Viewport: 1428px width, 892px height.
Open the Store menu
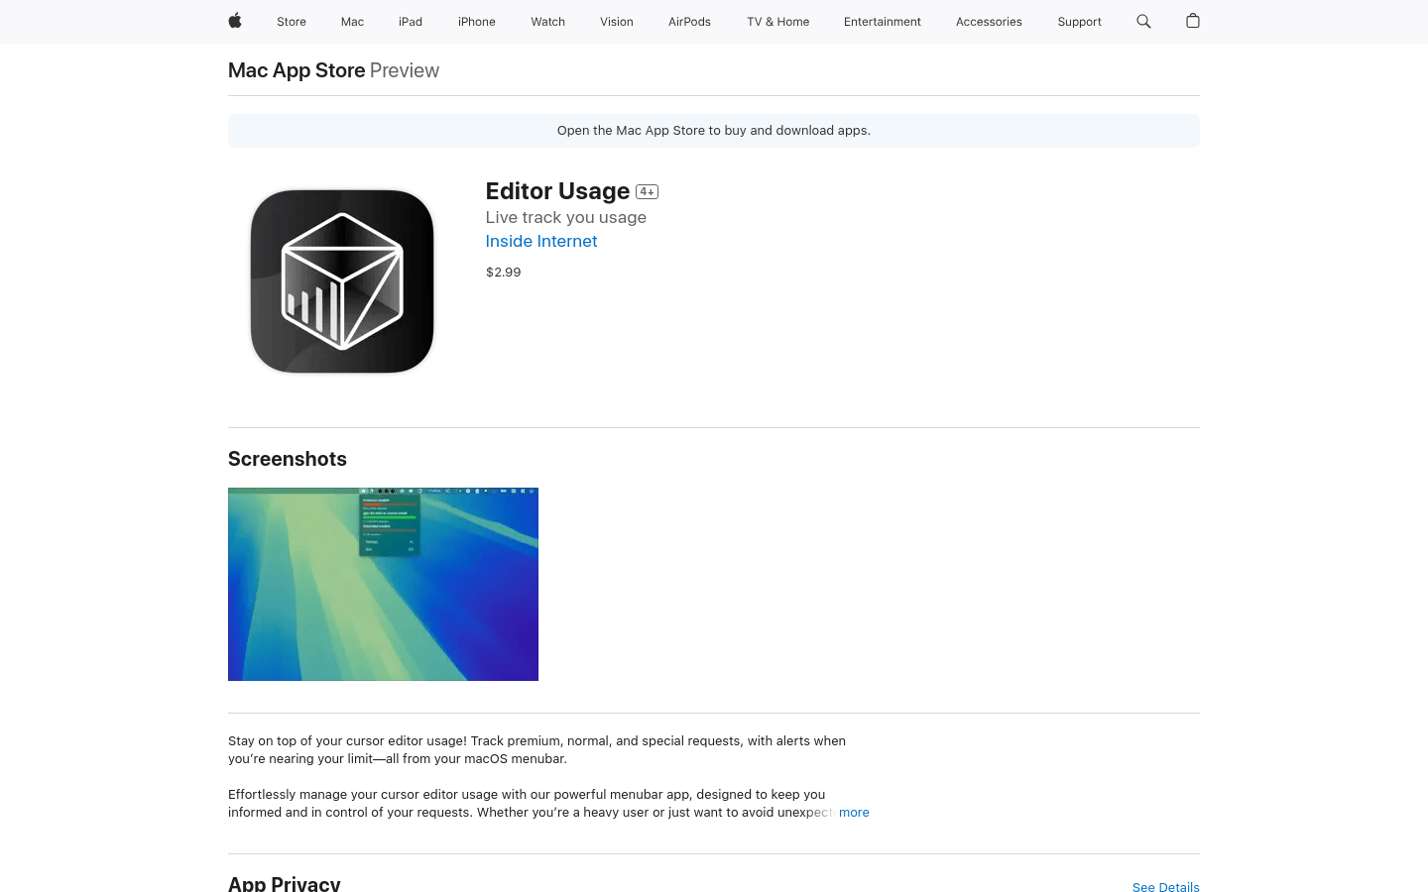(292, 22)
